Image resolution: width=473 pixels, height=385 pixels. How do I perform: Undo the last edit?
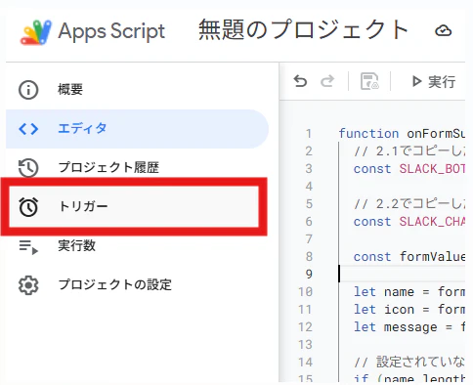300,81
